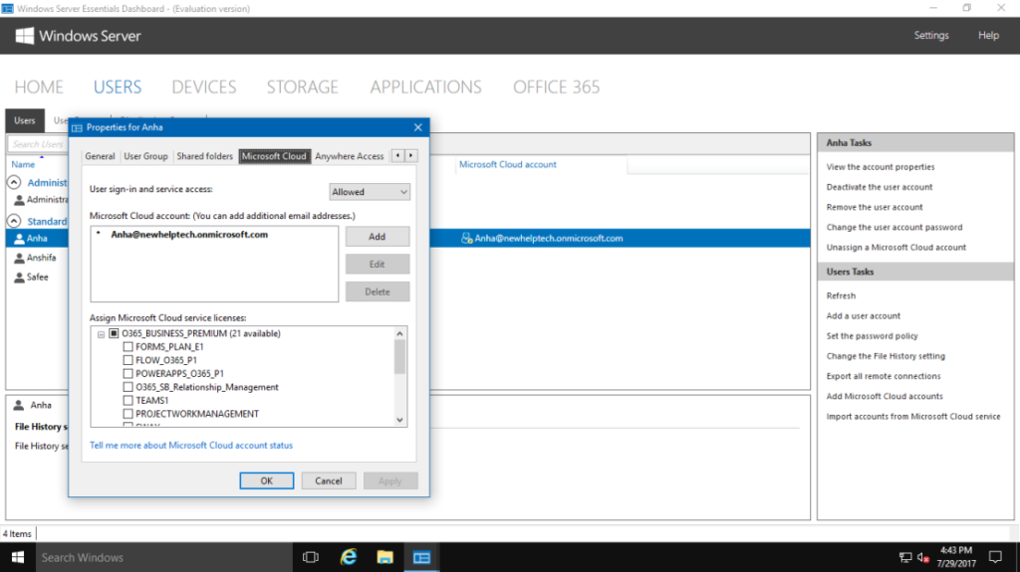Click the Search Windows taskbar box
The width and height of the screenshot is (1020, 572).
[x=164, y=557]
